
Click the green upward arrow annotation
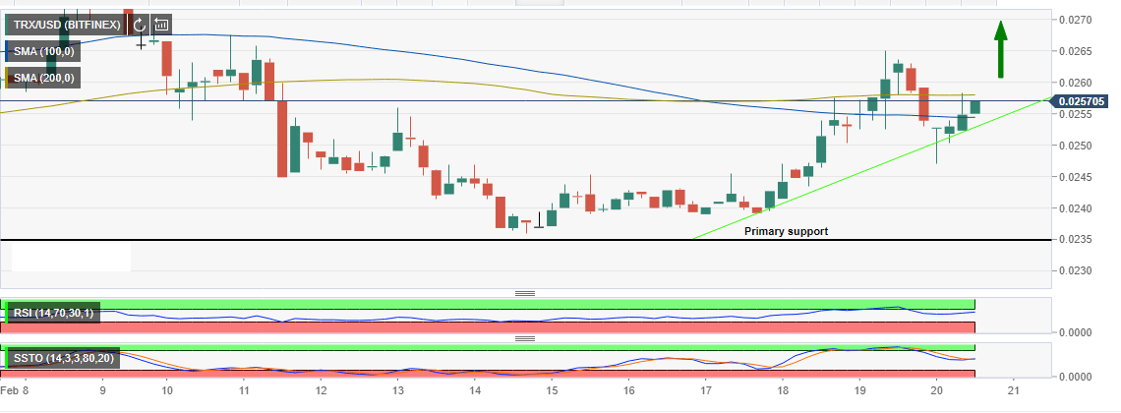[x=1000, y=49]
